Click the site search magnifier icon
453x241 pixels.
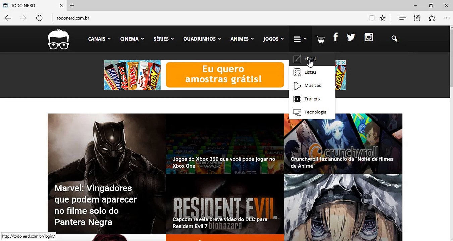pos(394,39)
